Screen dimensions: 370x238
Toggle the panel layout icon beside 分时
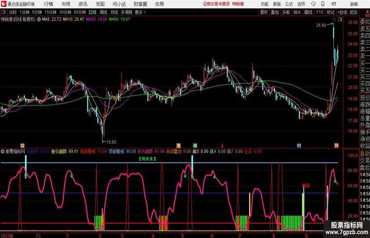click(x=3, y=12)
